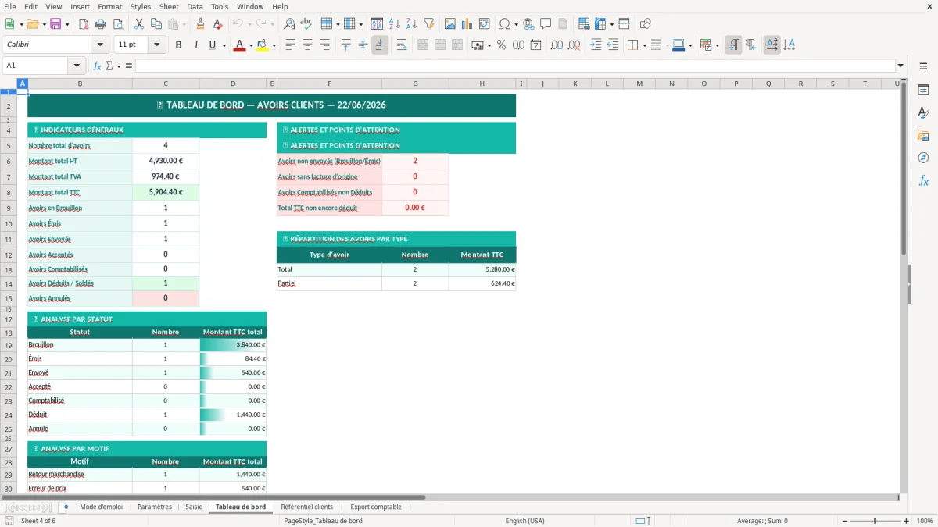Click the Format as Percent icon
938x527 pixels.
click(501, 45)
